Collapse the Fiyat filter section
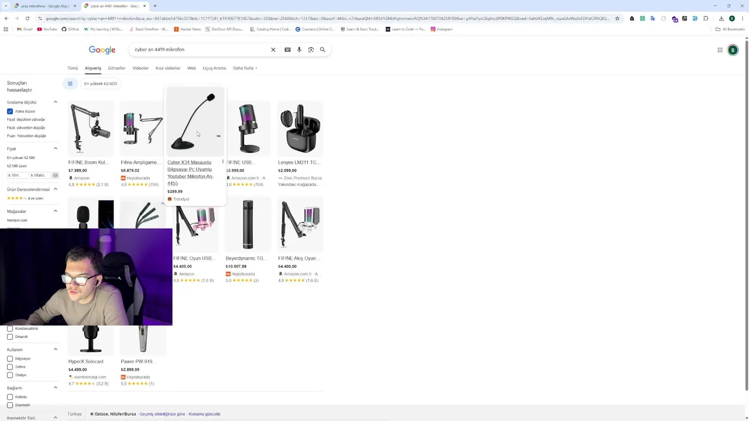 coord(56,149)
